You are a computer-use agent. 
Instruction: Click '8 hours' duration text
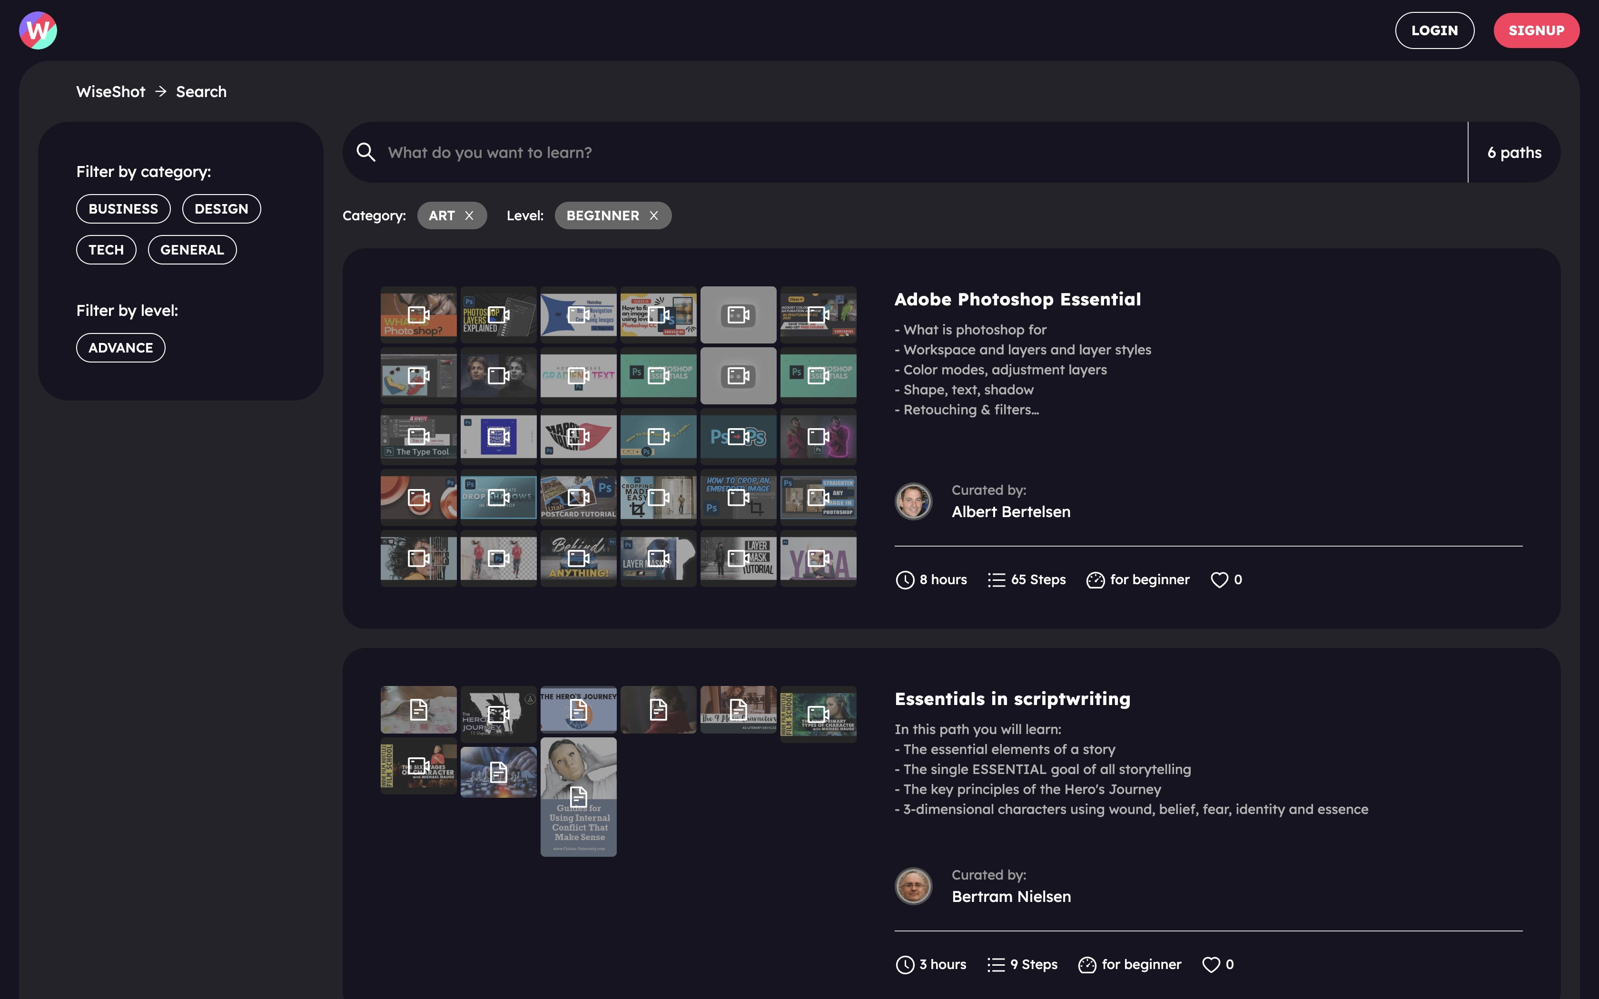click(x=943, y=579)
